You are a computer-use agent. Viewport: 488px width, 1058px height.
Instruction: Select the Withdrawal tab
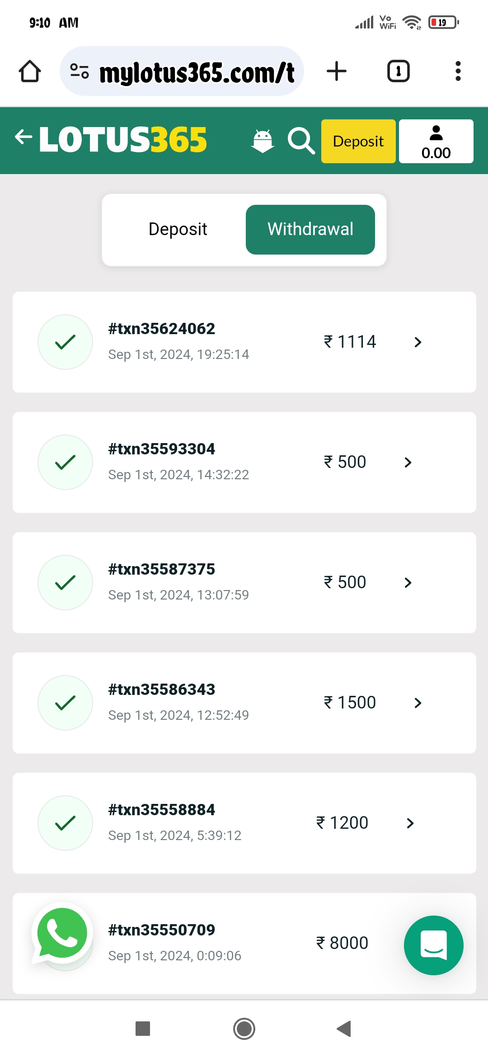310,229
